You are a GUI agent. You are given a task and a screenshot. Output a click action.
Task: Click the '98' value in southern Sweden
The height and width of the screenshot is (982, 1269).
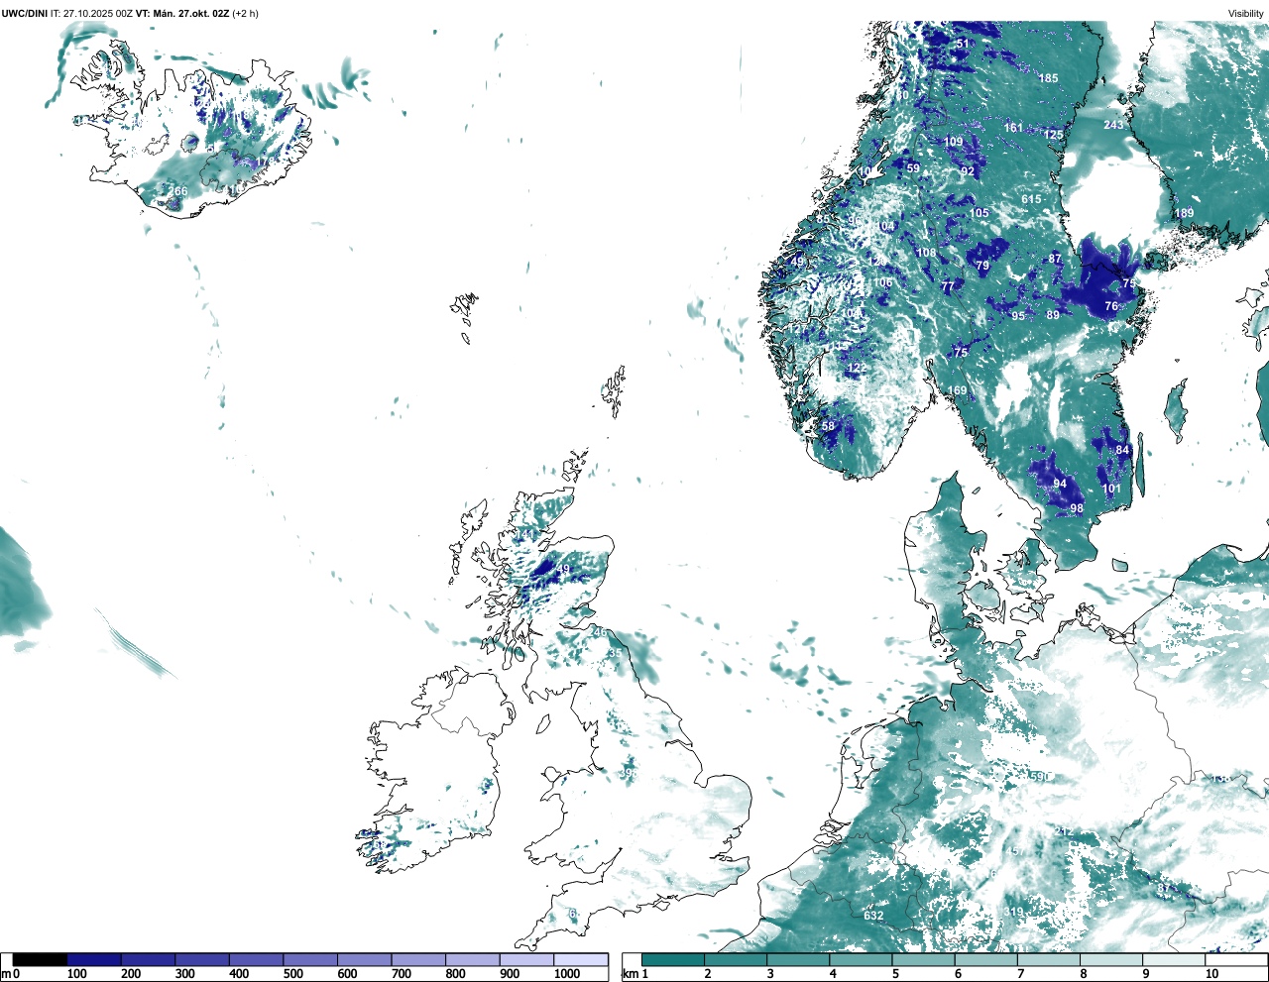coord(1077,508)
